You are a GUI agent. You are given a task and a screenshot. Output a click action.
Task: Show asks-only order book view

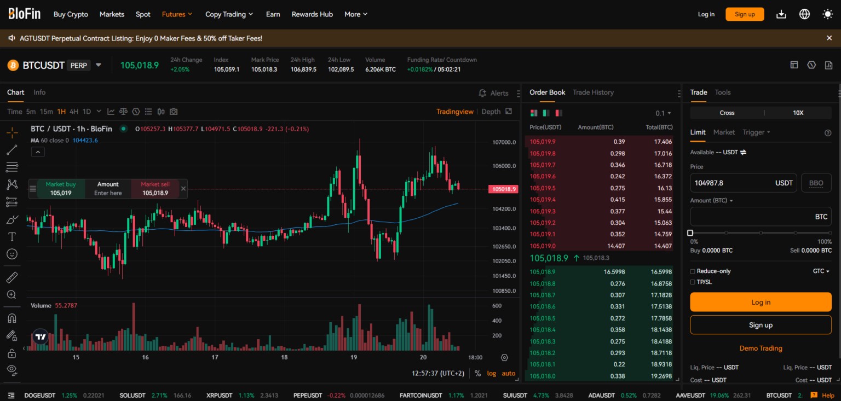(558, 113)
